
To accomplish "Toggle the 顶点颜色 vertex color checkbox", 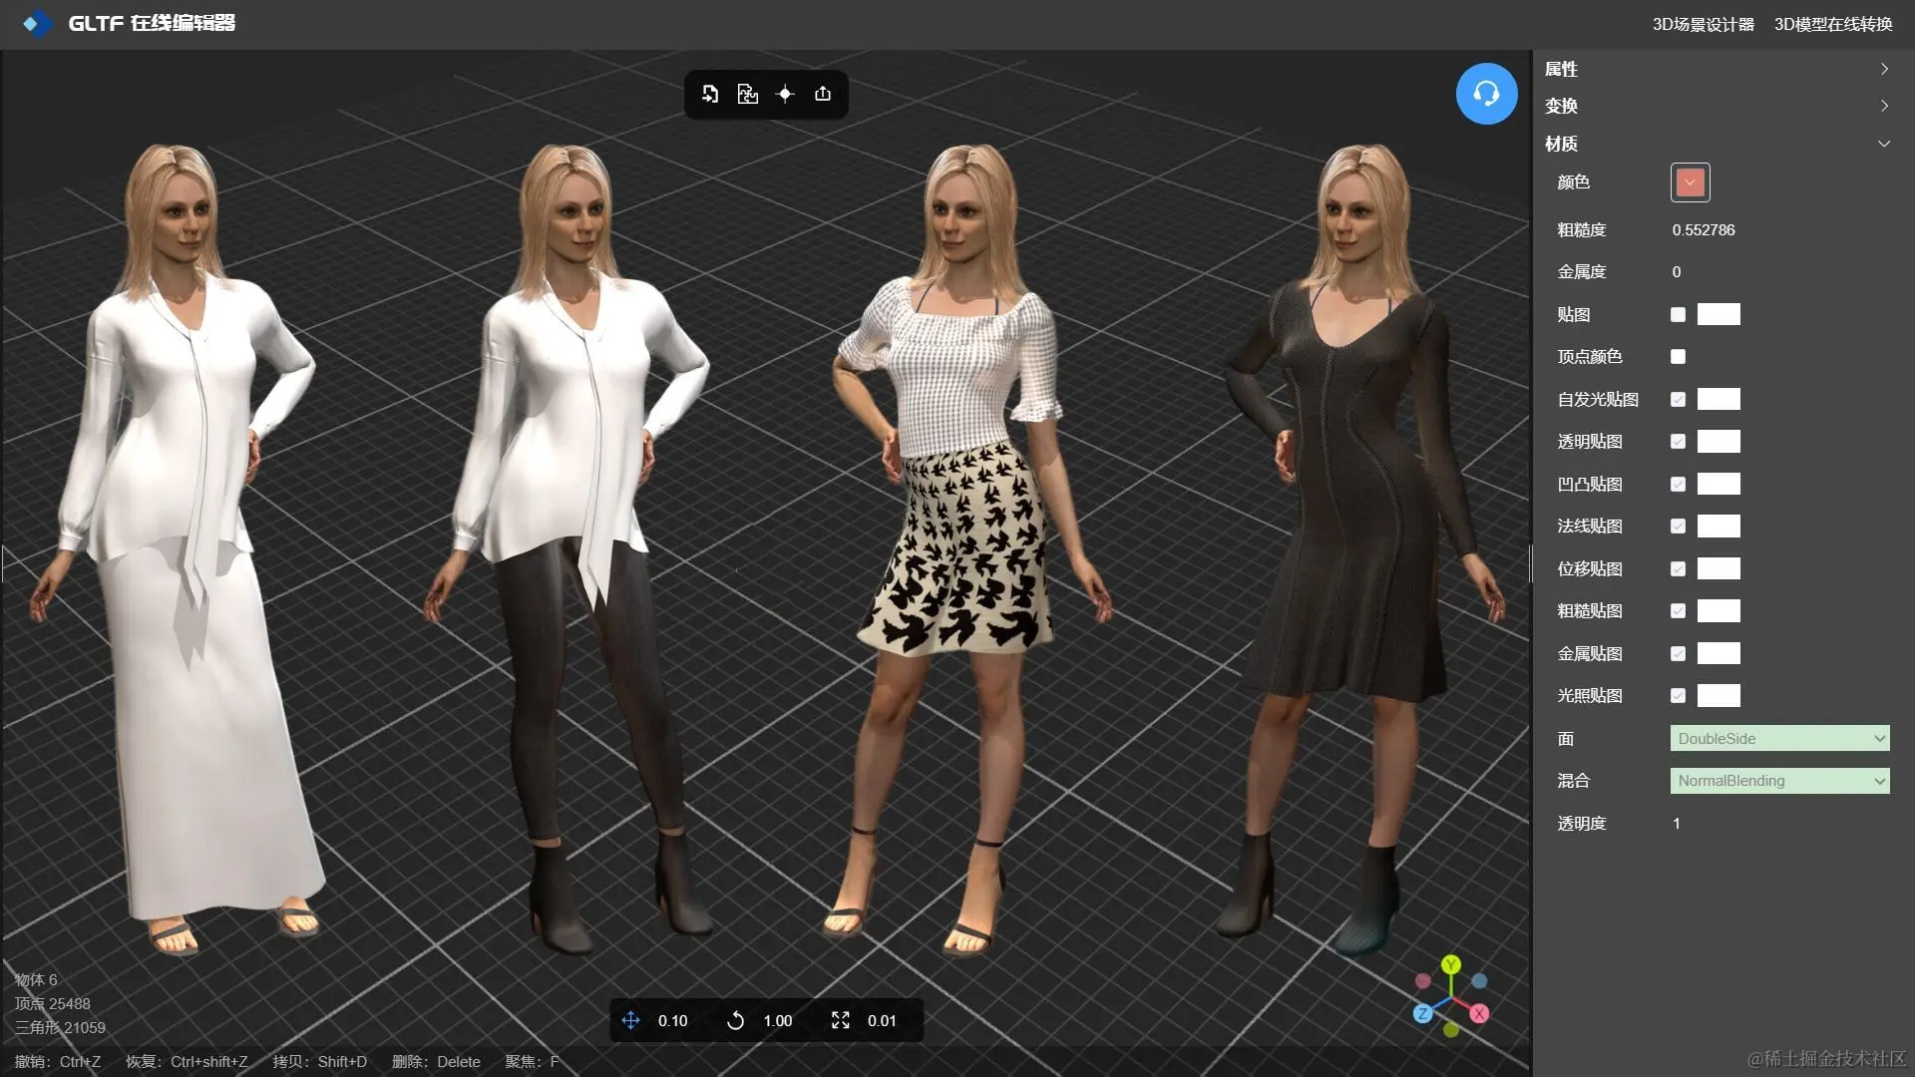I will [x=1678, y=357].
